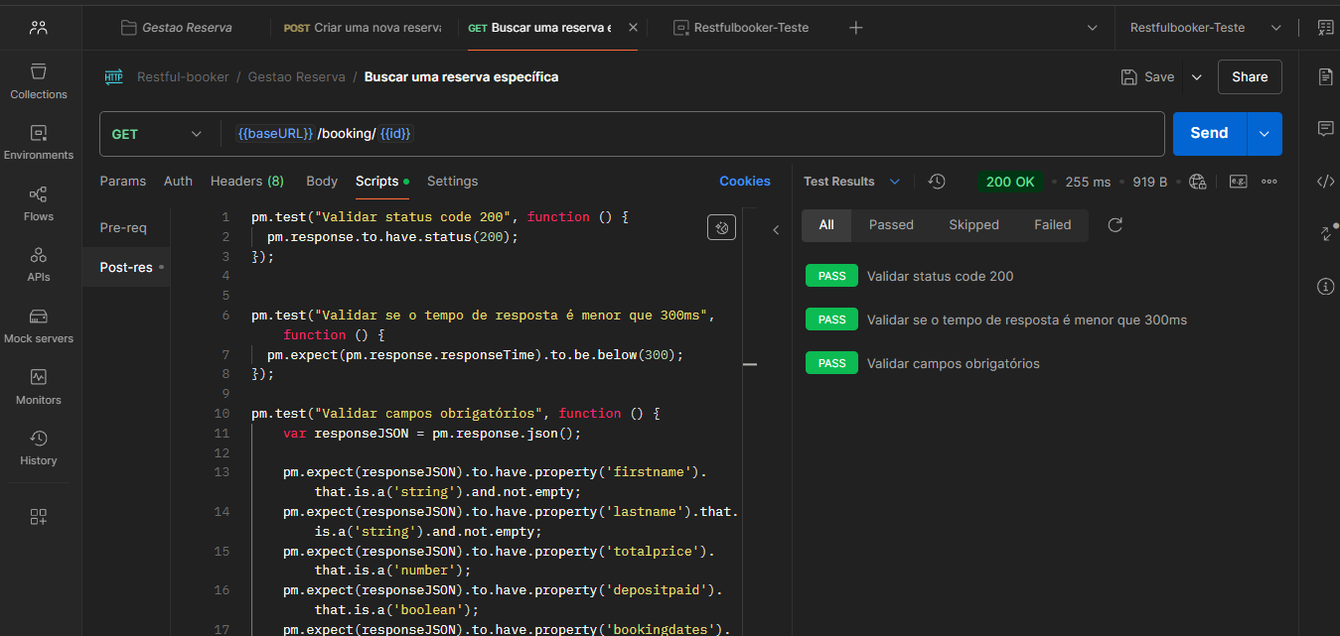Click the response history clock icon

click(936, 182)
